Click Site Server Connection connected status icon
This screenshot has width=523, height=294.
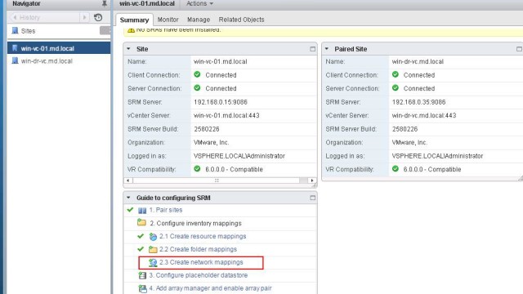197,88
